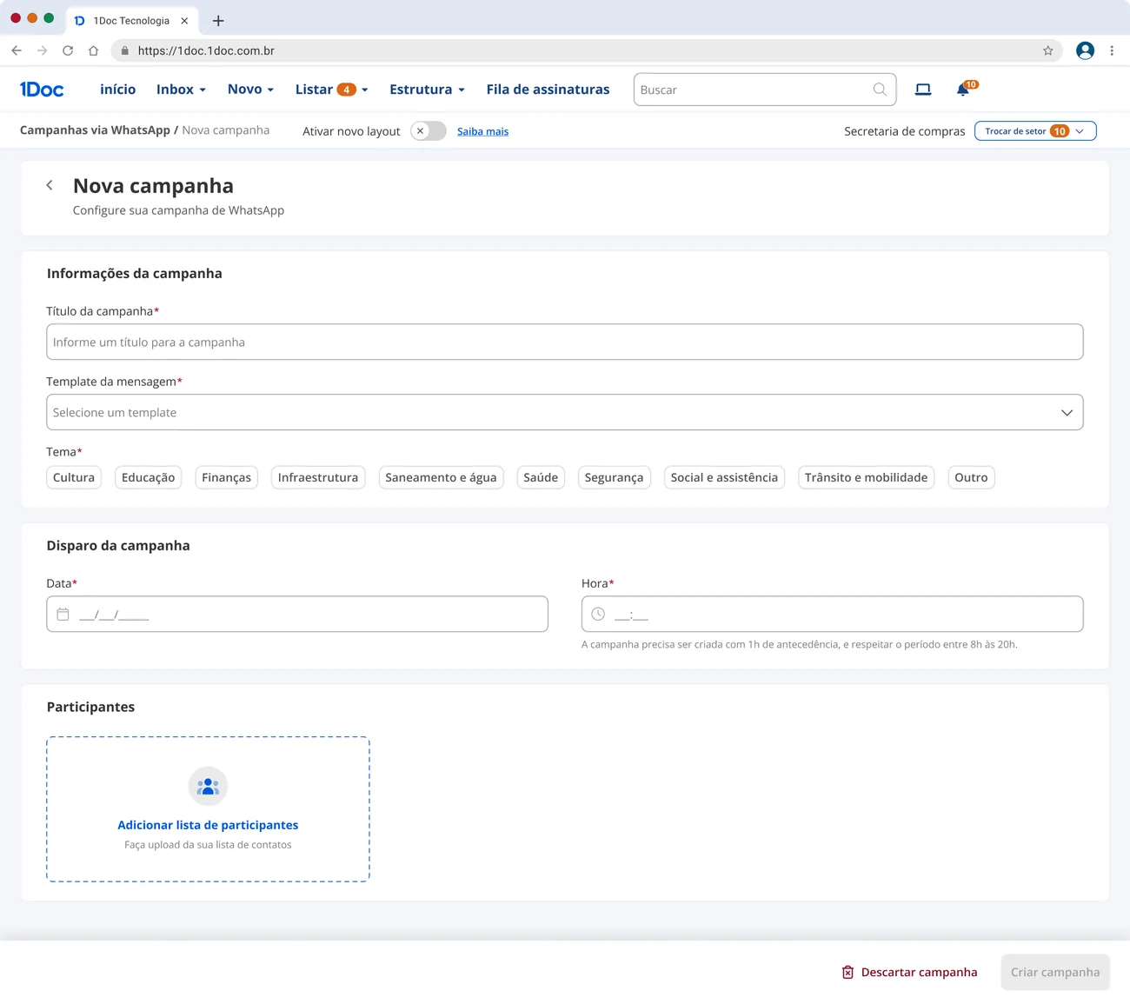Open the browser three-dot menu
Viewport: 1130px width, 1004px height.
(x=1112, y=50)
